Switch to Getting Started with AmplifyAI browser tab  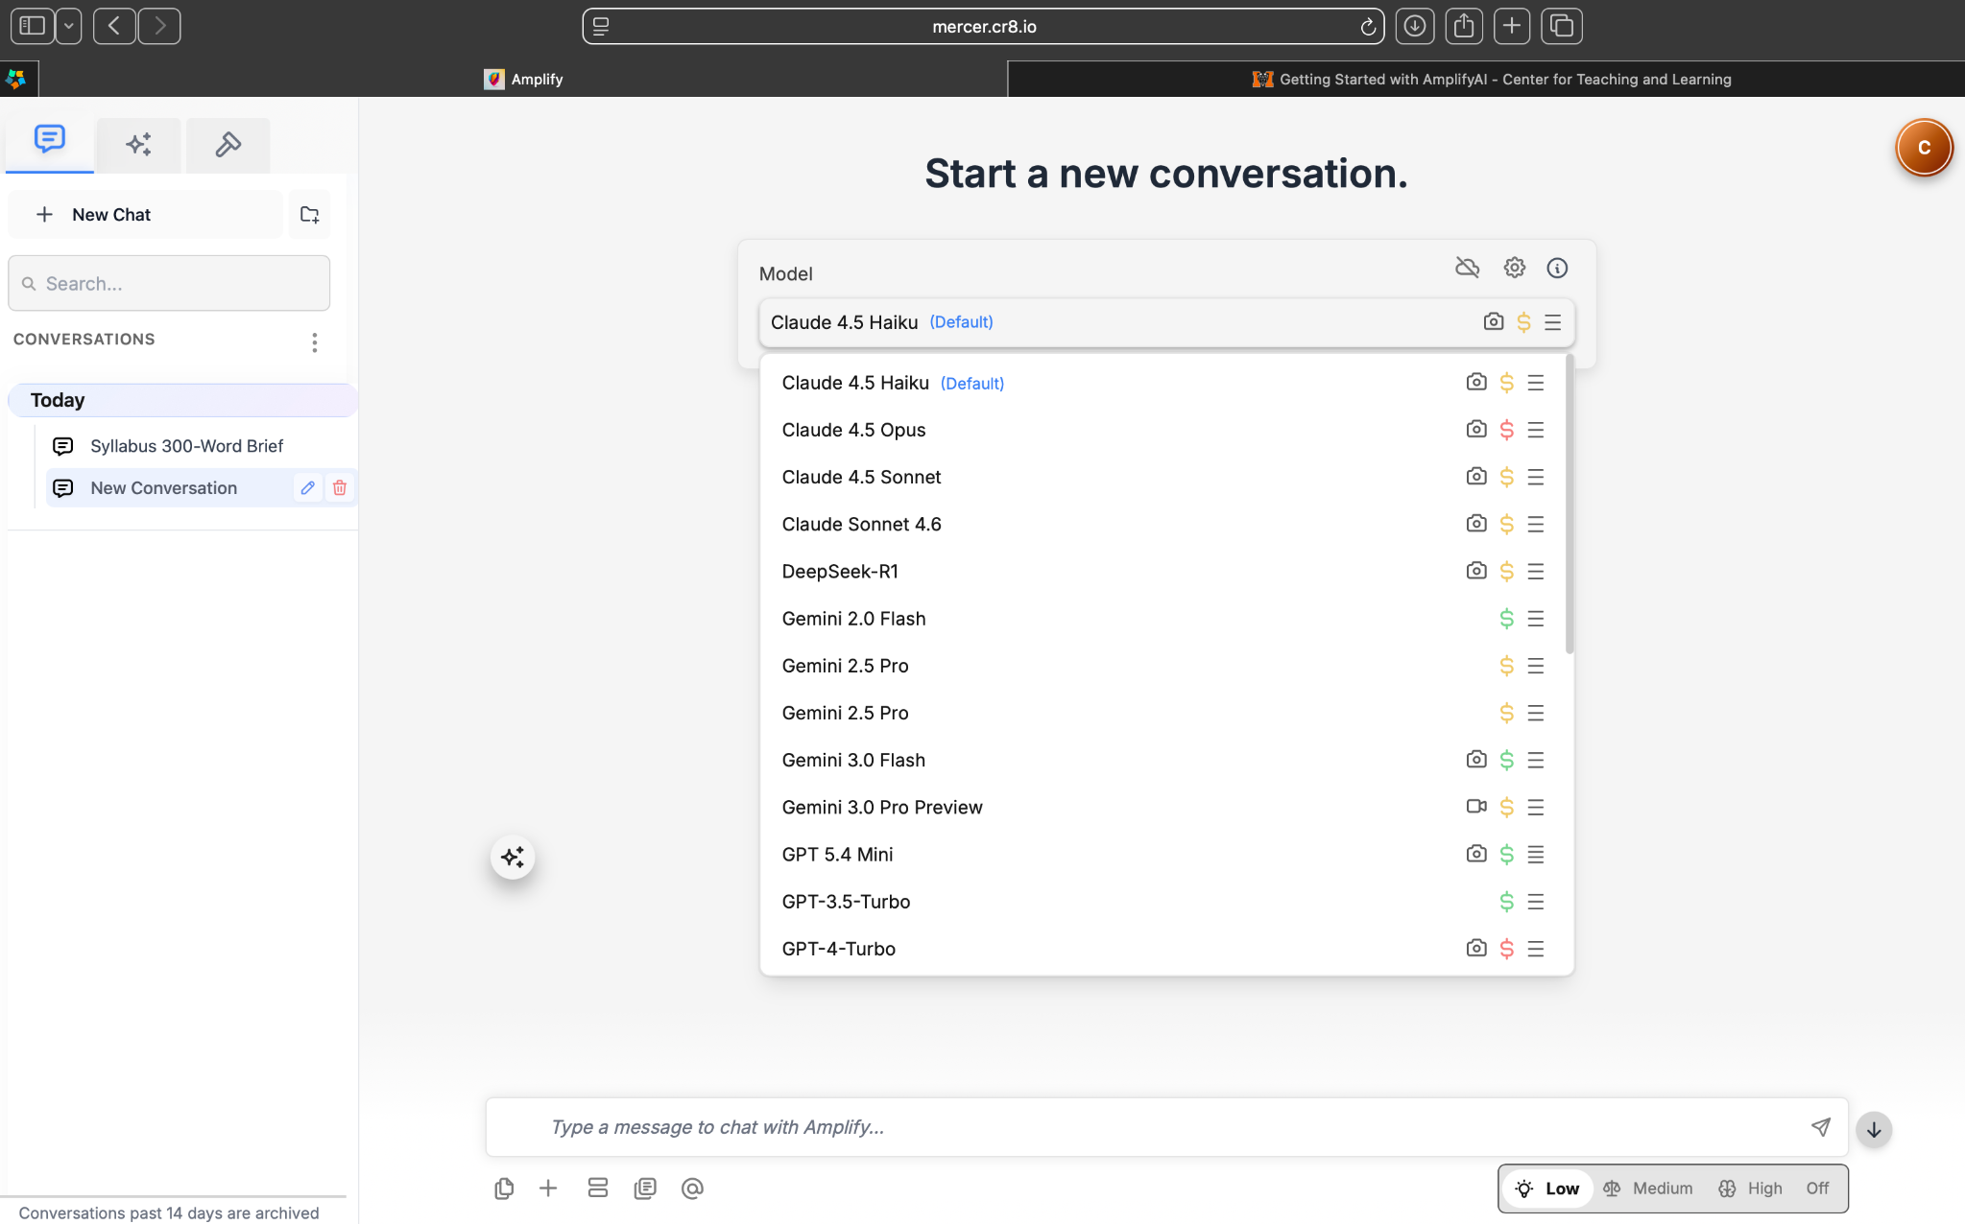point(1486,79)
